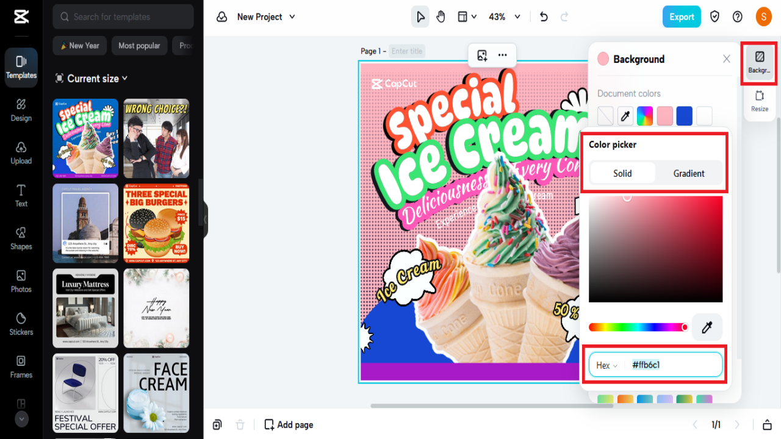Filter templates by New Year
Image resolution: width=781 pixels, height=439 pixels.
(80, 46)
